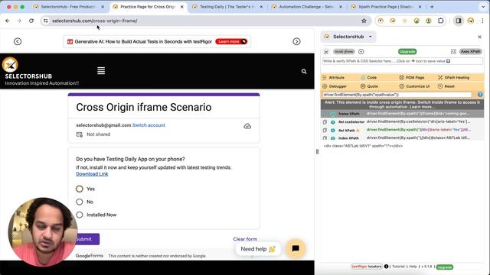Screen dimensions: 490x275
Task: Select the No radio option
Action: (80, 202)
